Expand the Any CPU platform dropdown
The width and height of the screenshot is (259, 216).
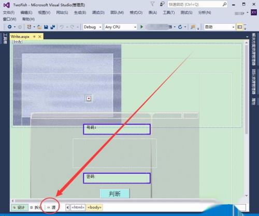click(x=121, y=27)
